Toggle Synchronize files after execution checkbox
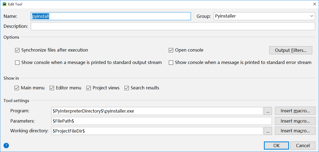Screen dimensions: 319x152 (17, 50)
